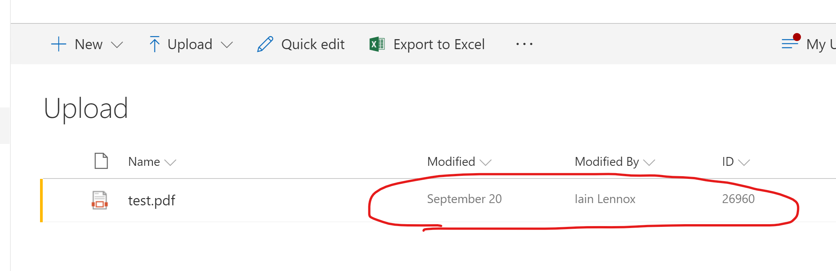Screen dimensions: 836x271
Task: Open the Name column sort dropdown
Action: (x=171, y=162)
